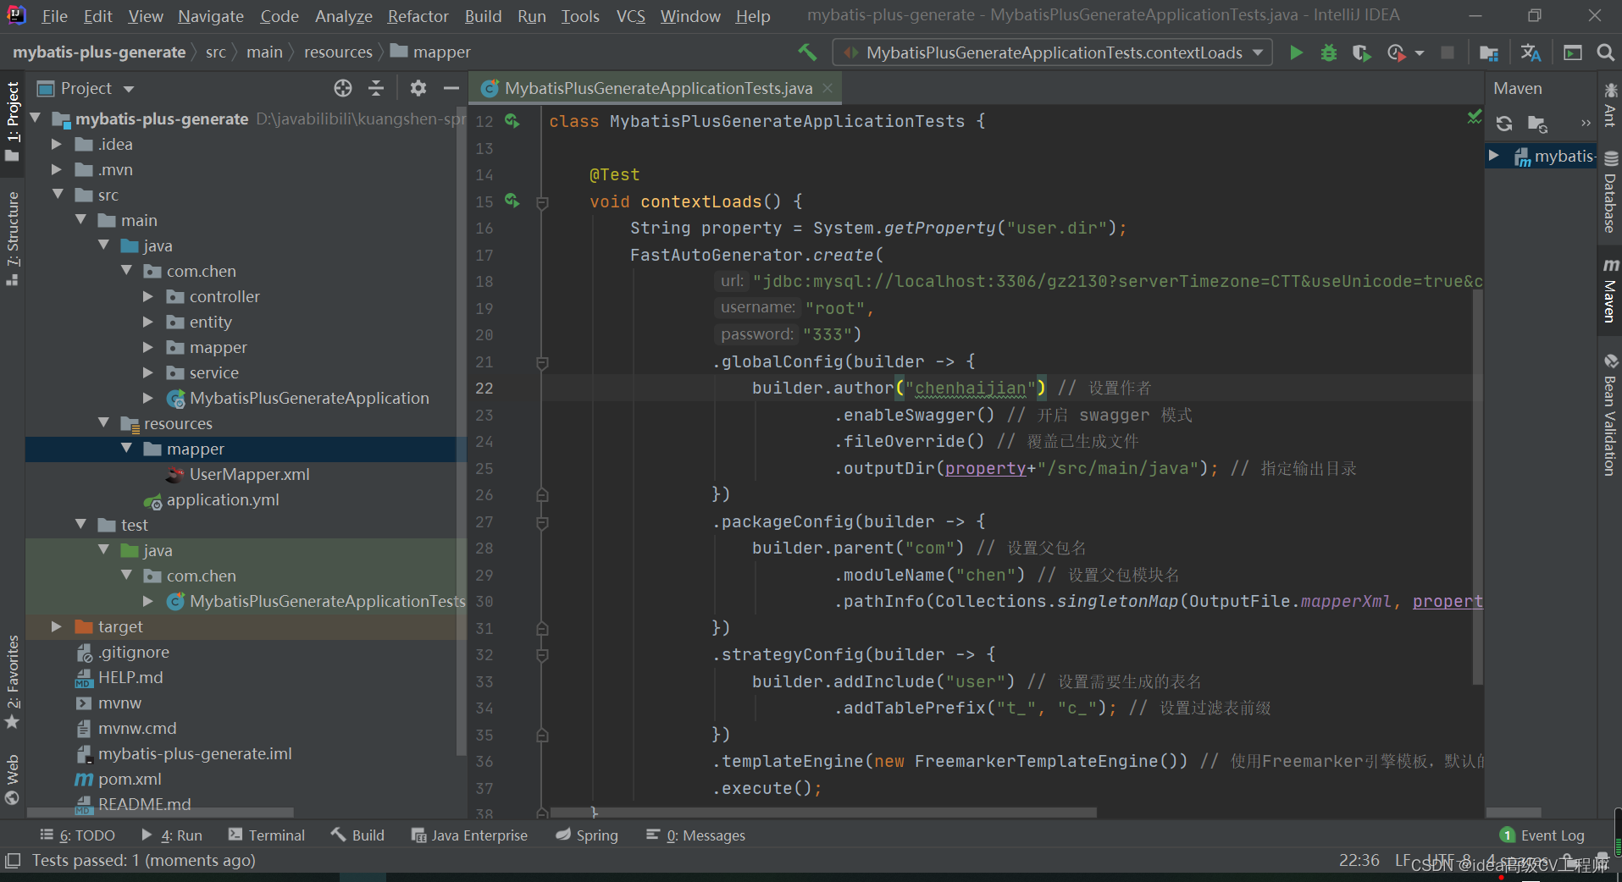
Task: Run with coverage icon
Action: [1361, 52]
